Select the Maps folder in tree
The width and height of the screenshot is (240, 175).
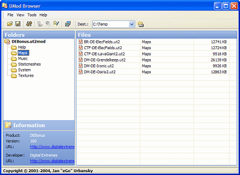pos(23,53)
